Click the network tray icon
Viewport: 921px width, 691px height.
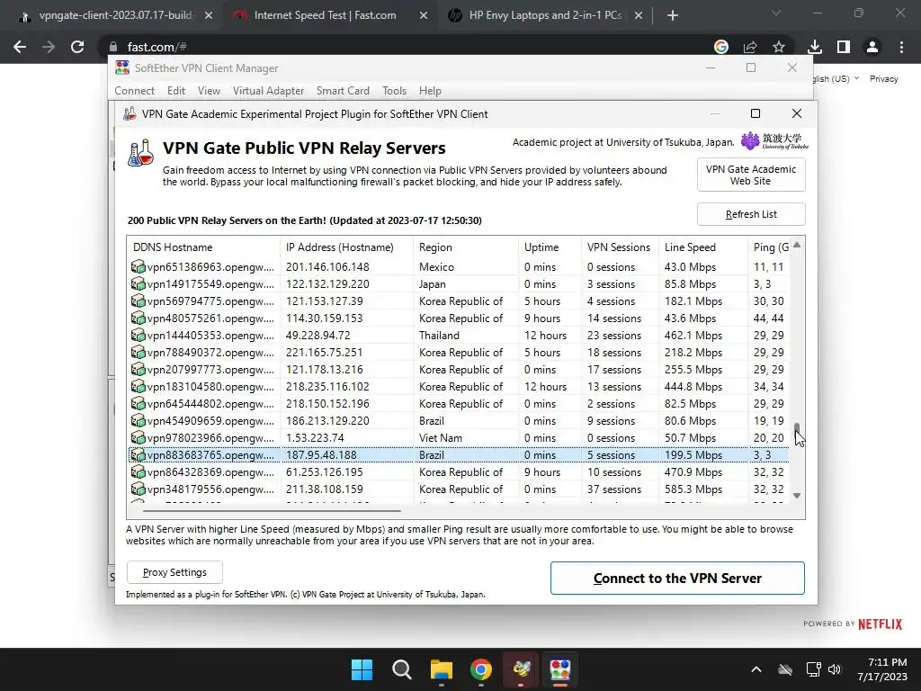pyautogui.click(x=813, y=669)
